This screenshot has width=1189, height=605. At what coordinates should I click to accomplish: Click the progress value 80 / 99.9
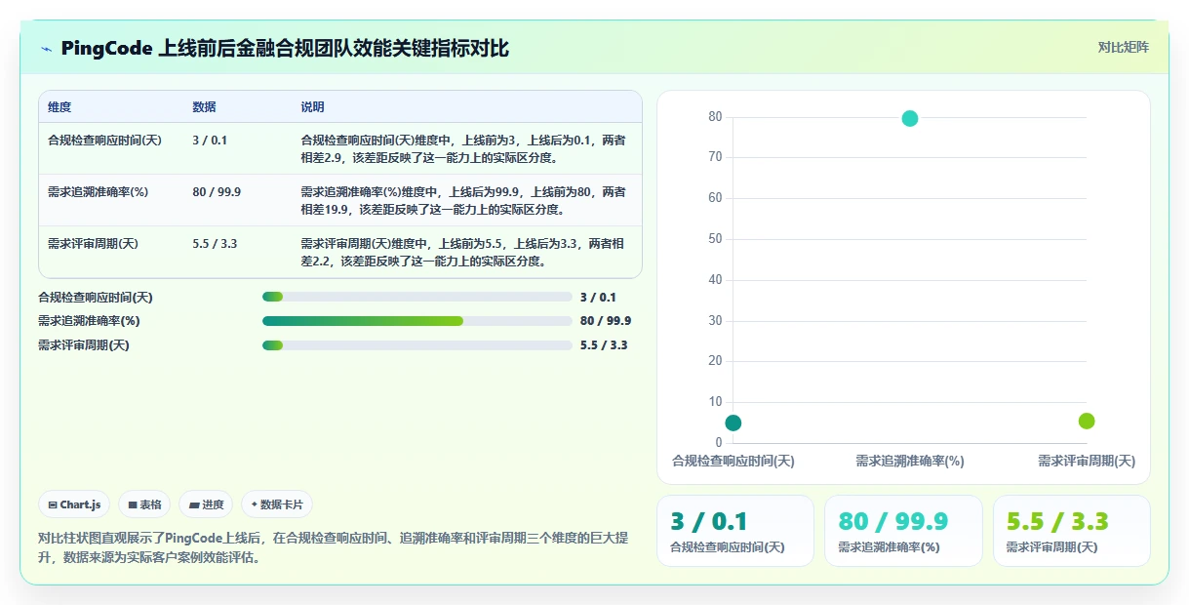[606, 321]
